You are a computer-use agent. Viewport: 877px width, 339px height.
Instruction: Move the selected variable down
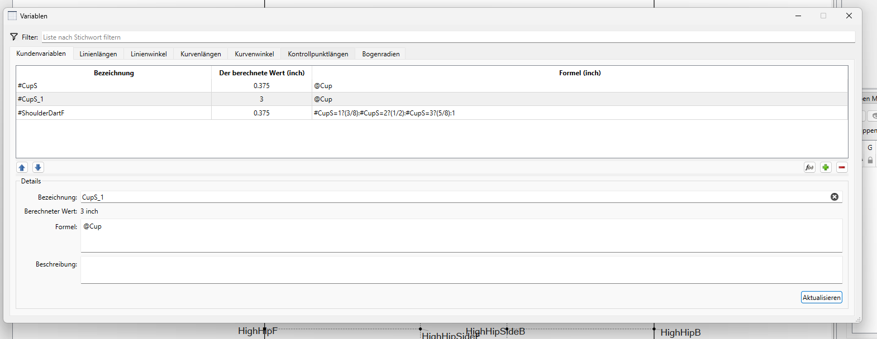tap(38, 167)
